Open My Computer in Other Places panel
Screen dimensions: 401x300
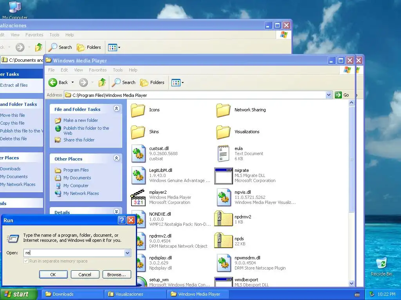coord(76,186)
